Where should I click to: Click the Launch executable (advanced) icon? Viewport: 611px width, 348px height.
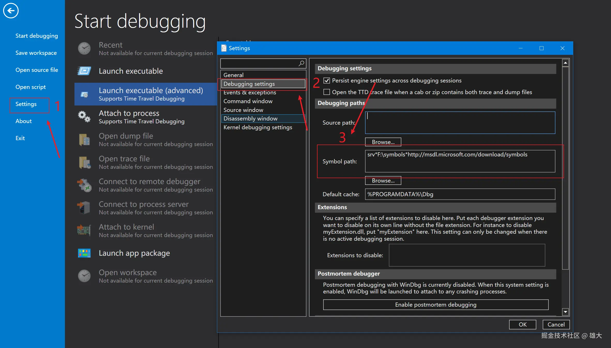[x=84, y=94]
